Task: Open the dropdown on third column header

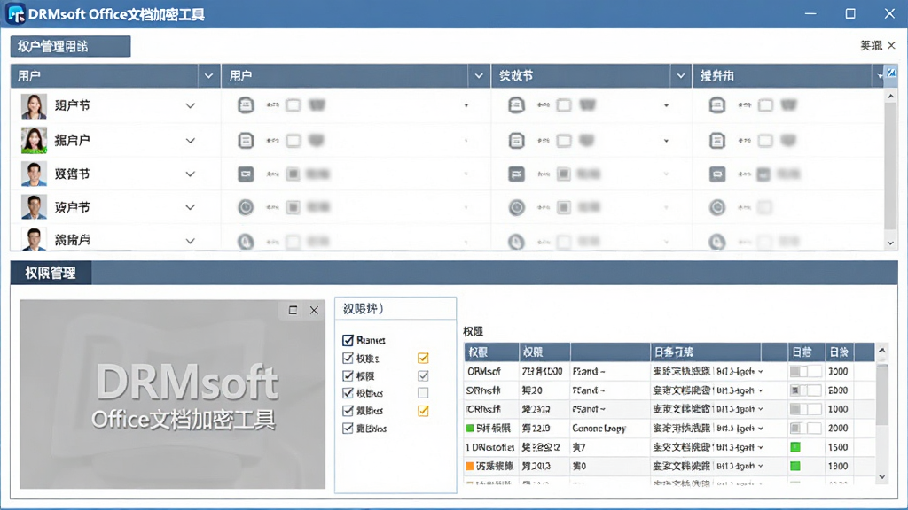Action: (681, 76)
